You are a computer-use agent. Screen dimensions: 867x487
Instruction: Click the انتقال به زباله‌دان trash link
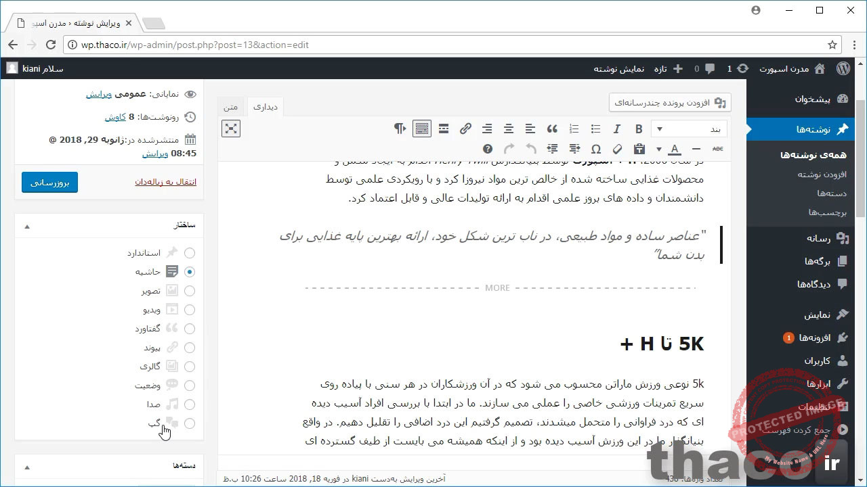tap(166, 182)
